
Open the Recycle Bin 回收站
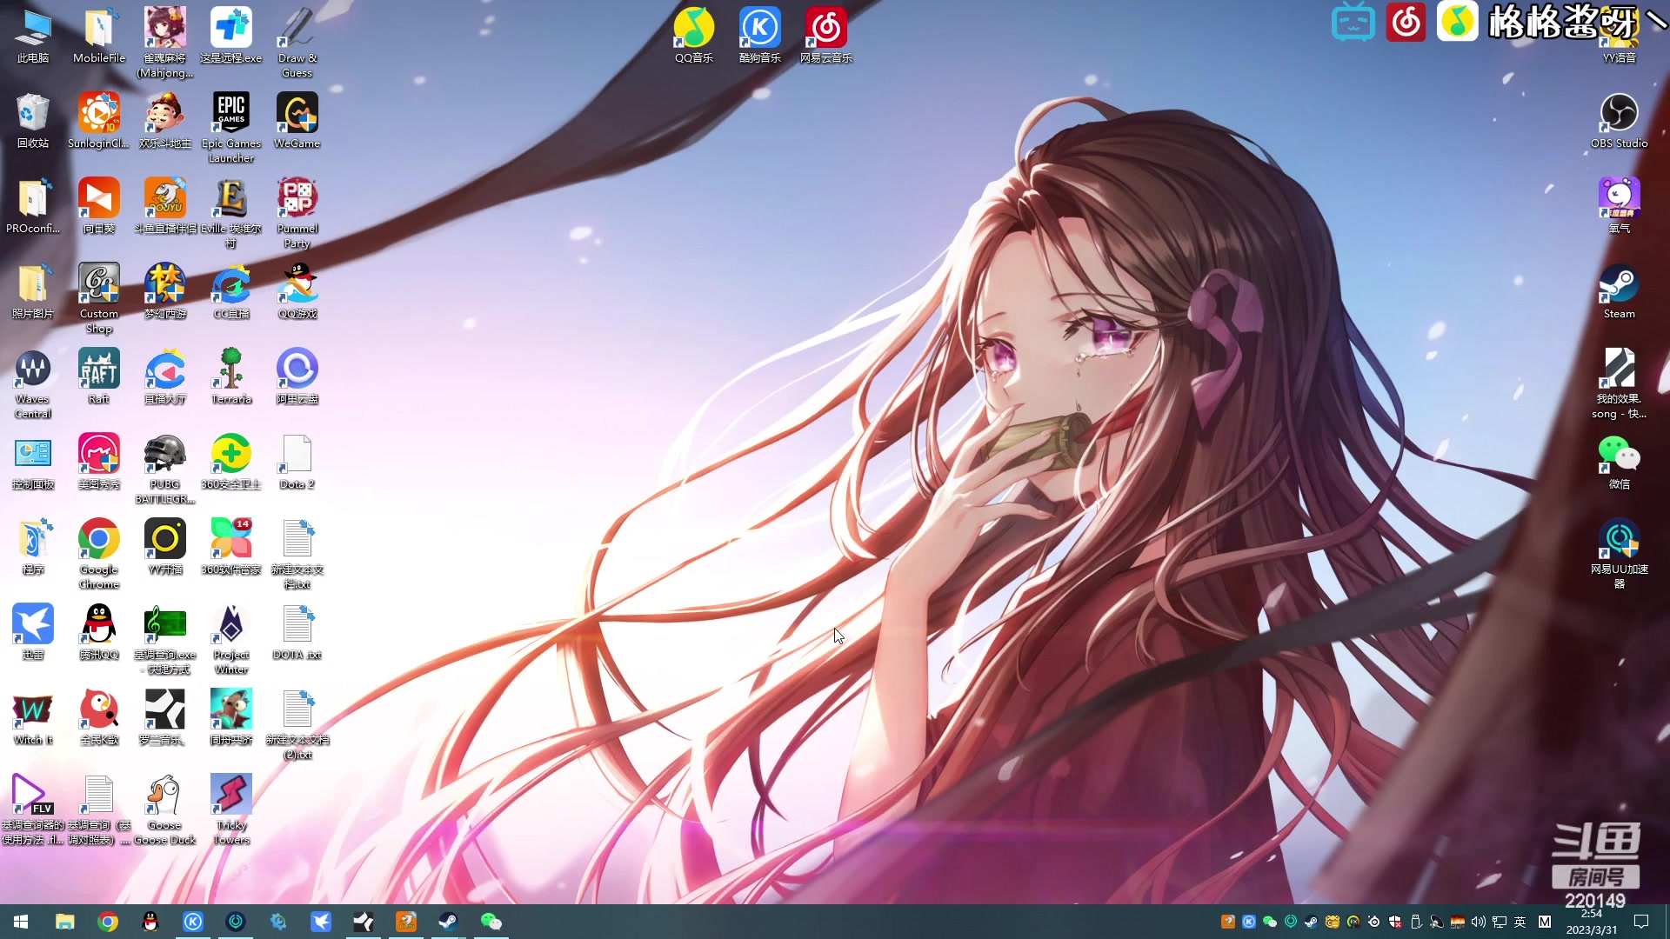[x=33, y=120]
